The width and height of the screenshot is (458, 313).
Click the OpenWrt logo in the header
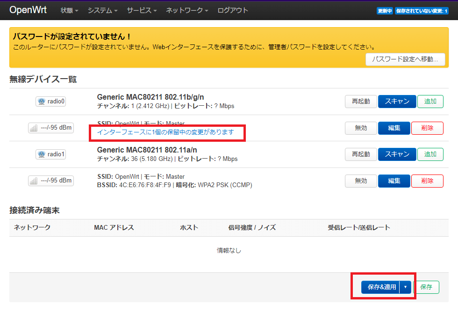click(x=28, y=10)
